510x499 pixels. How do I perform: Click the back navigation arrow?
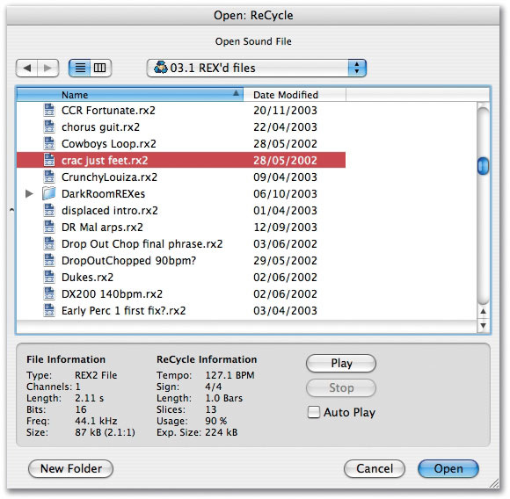(x=27, y=68)
